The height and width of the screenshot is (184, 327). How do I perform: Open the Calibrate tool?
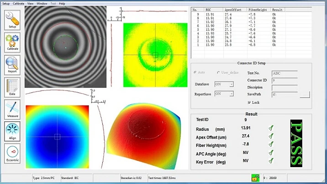(x=12, y=42)
